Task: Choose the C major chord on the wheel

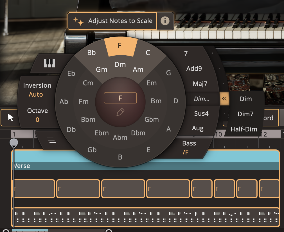Action: (x=148, y=53)
